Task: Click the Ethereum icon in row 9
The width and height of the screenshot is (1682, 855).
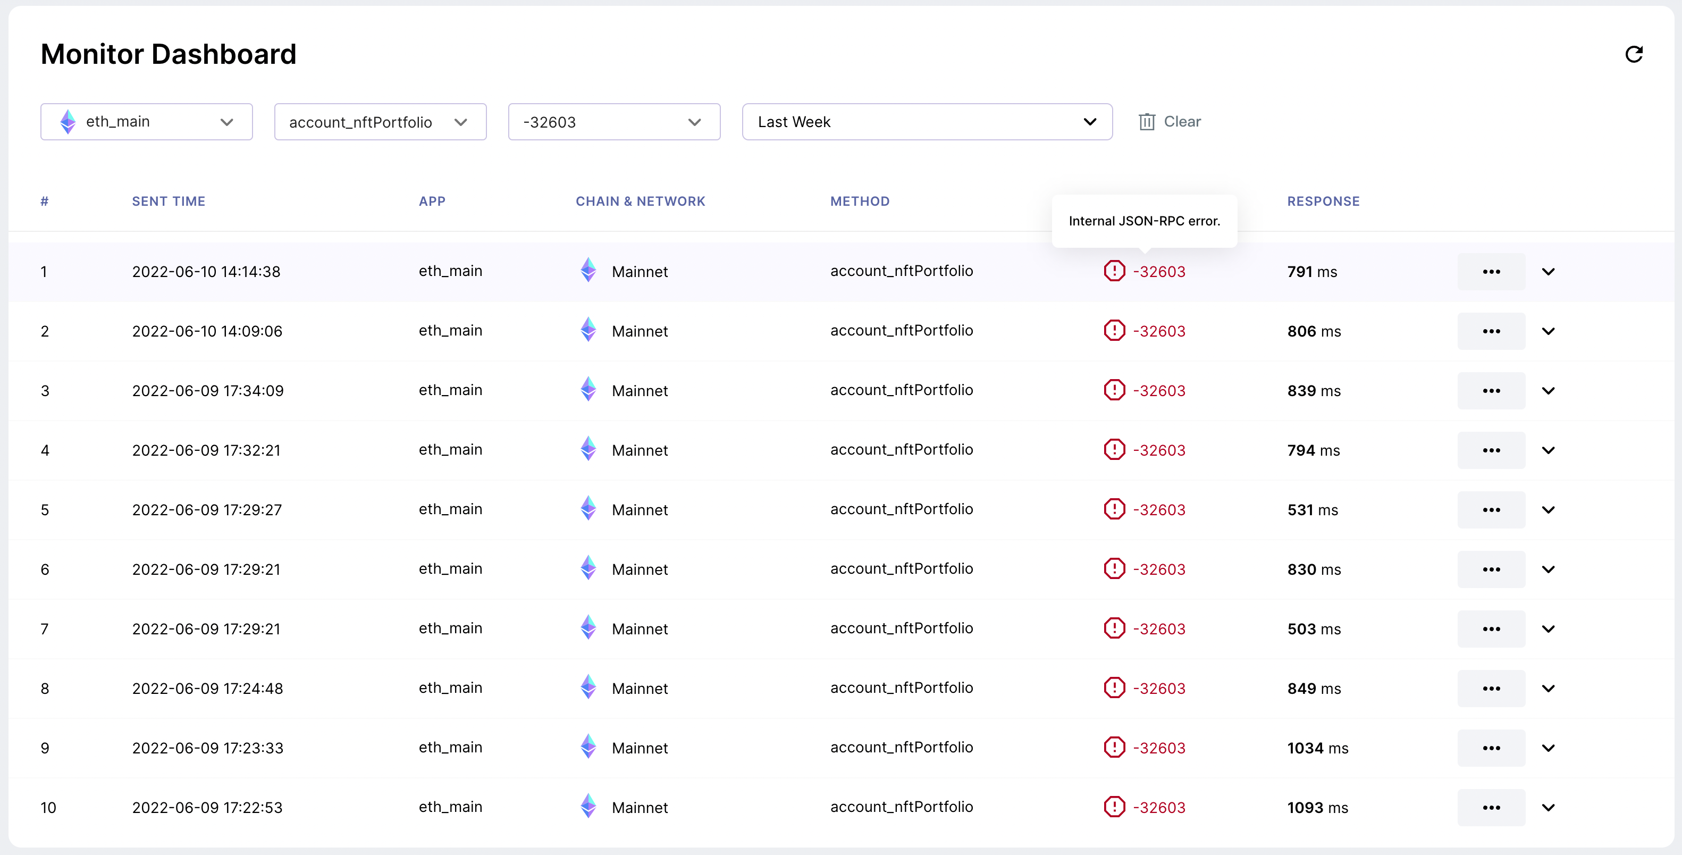Action: (x=588, y=746)
